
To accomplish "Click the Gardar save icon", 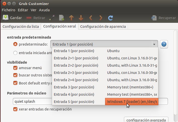I will 6,18.
